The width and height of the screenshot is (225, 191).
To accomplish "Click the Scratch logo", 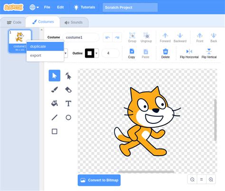I will (x=13, y=7).
